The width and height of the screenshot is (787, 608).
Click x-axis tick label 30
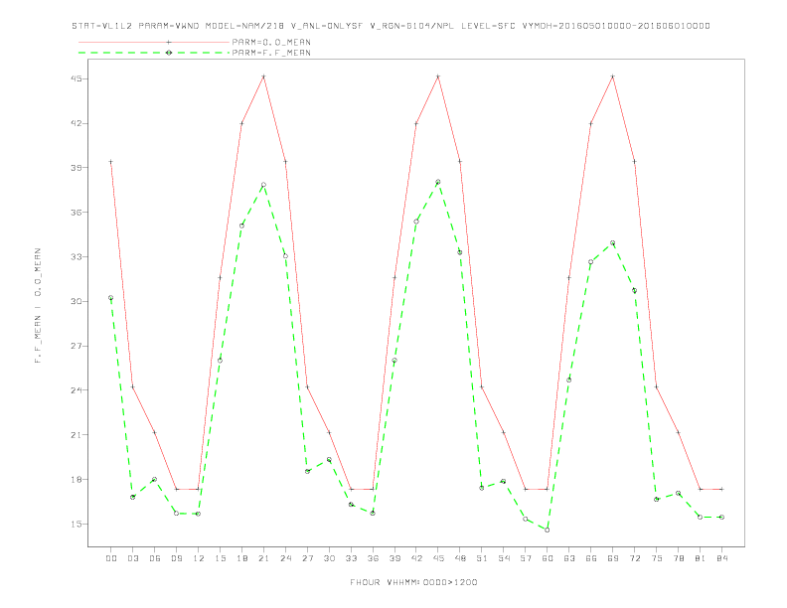coord(329,558)
